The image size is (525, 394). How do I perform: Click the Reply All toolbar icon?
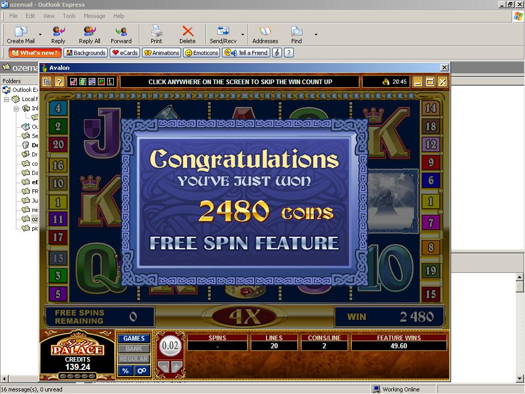click(x=90, y=34)
